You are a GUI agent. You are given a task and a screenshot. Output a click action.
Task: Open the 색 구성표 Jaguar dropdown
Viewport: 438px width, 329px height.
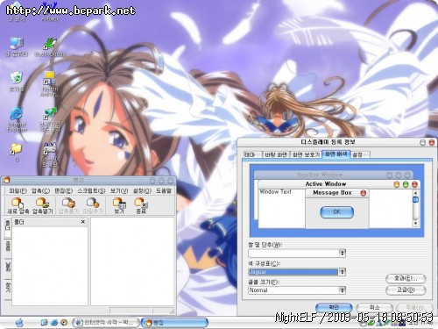point(343,272)
